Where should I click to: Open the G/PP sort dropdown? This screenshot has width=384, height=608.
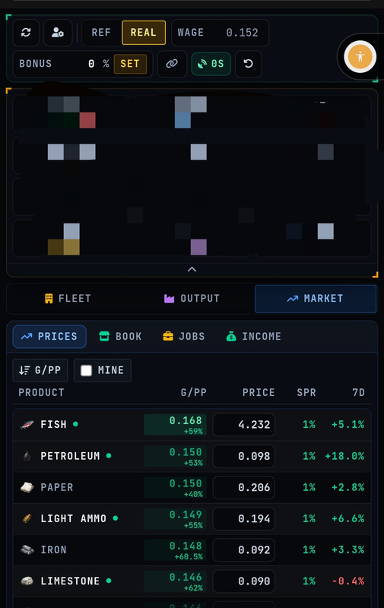[40, 370]
